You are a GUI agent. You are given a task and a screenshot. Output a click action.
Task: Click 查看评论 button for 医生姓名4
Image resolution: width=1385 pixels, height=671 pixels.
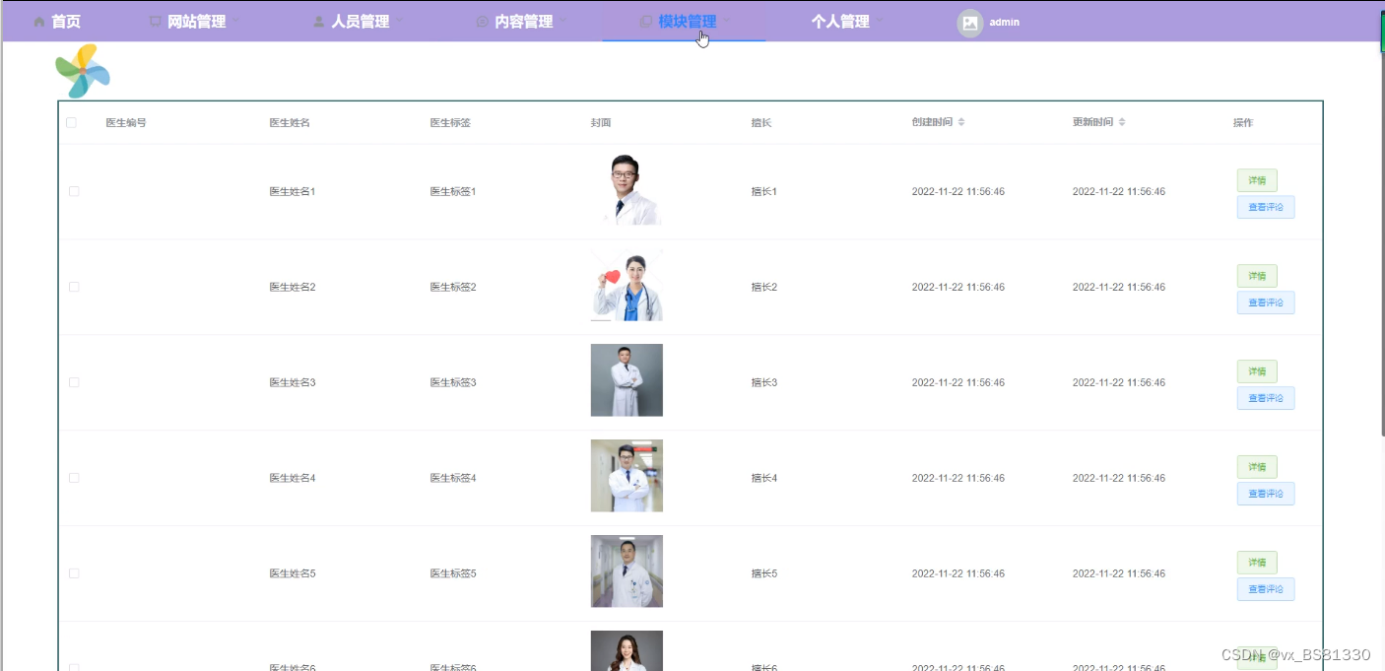1266,494
